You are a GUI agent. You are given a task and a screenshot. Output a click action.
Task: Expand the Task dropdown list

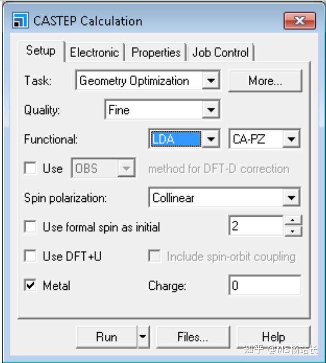coord(210,81)
